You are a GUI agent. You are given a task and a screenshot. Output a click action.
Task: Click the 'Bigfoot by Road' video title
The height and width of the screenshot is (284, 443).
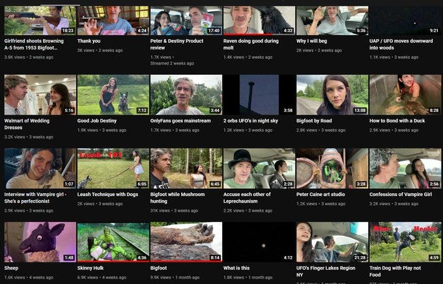pyautogui.click(x=314, y=121)
